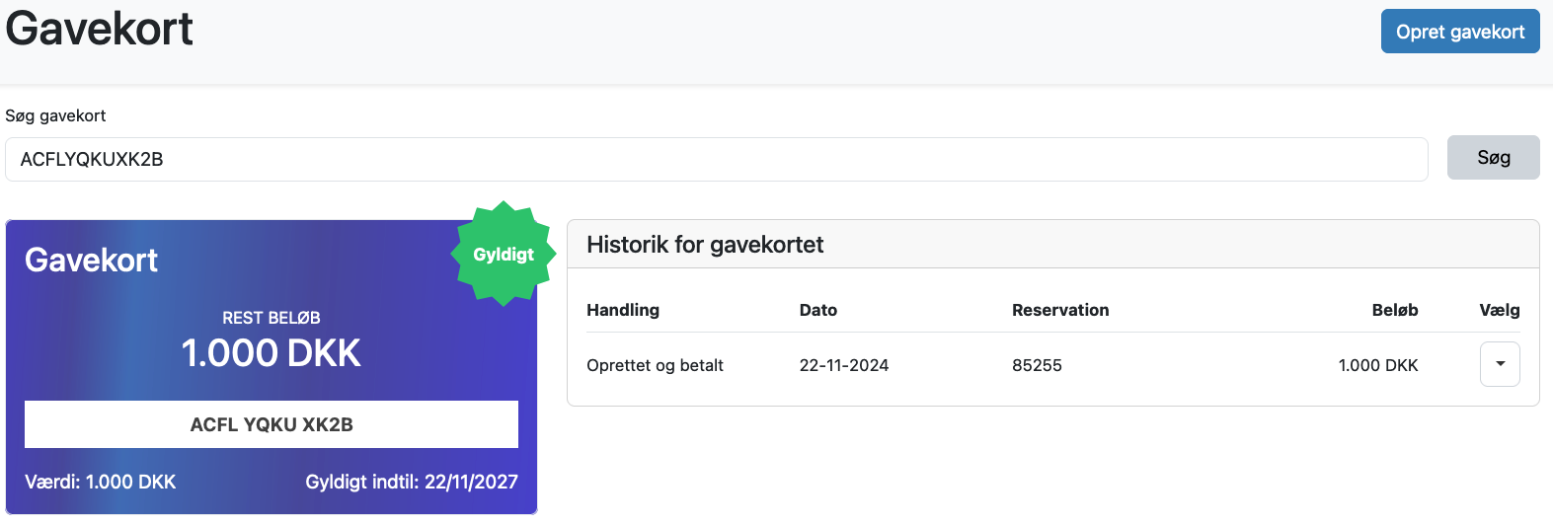Click the Oprettet og betalt entry

(655, 365)
